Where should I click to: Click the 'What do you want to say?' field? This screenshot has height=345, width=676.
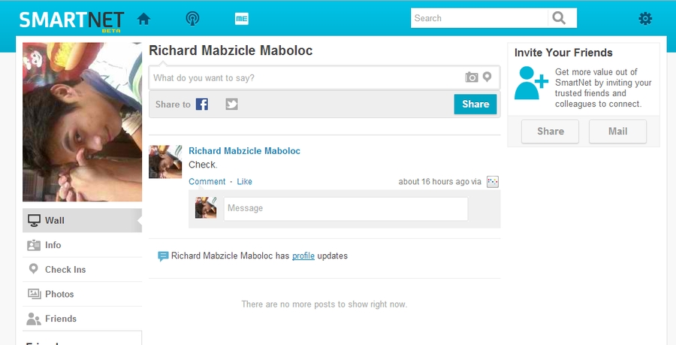tap(308, 77)
